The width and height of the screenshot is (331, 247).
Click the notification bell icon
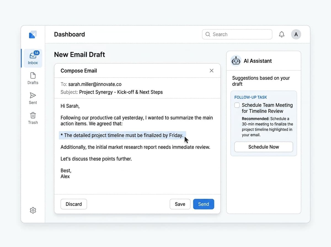coord(282,34)
